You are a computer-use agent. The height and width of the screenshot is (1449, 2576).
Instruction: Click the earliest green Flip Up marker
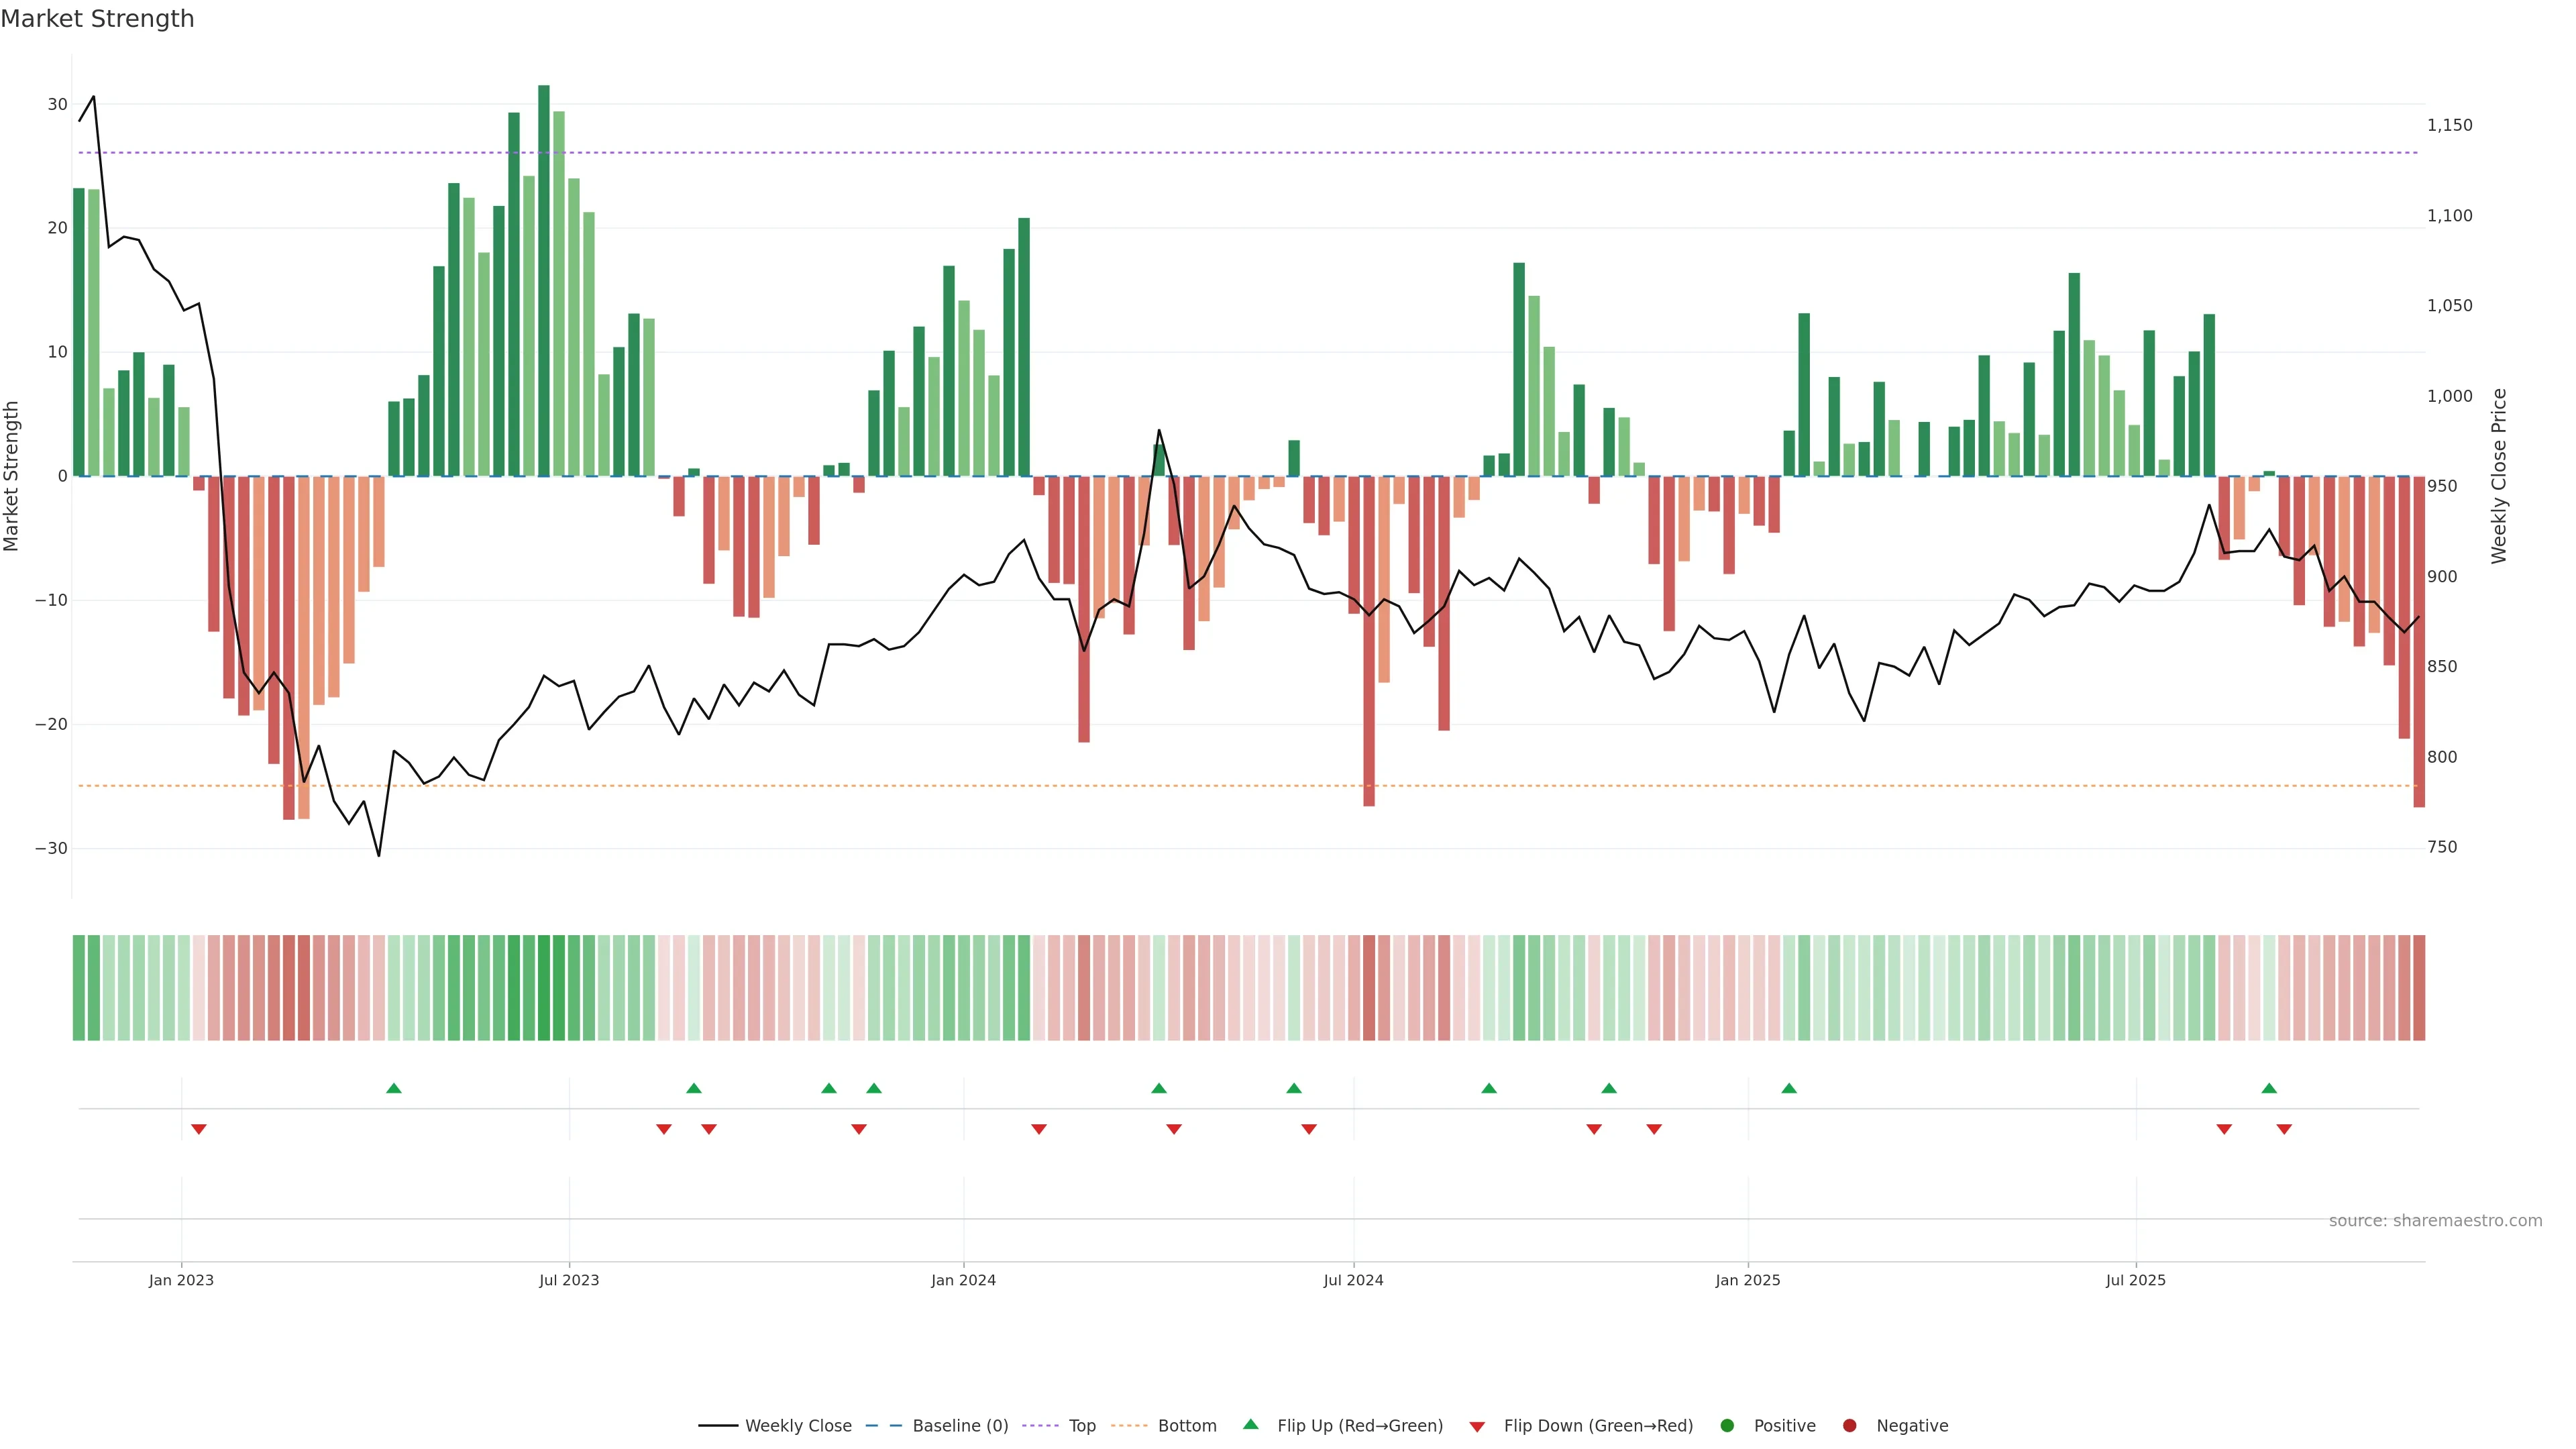(394, 1088)
